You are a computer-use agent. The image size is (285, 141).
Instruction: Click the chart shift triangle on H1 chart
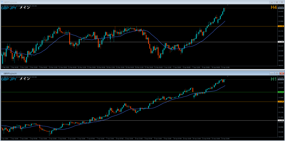click(228, 76)
